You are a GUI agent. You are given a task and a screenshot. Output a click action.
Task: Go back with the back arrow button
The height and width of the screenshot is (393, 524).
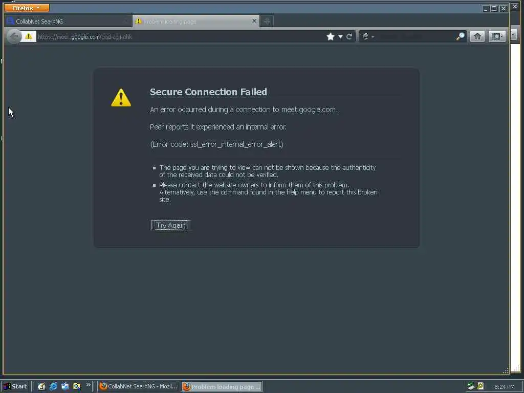point(14,36)
